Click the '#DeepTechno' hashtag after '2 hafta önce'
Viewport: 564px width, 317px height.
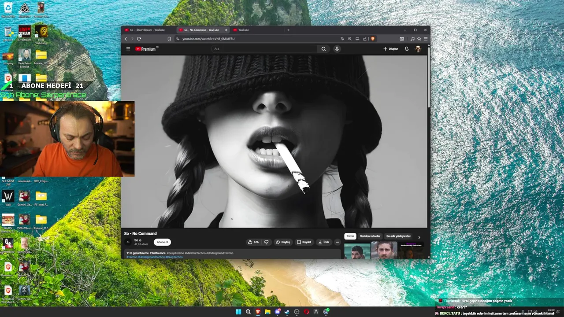tap(175, 253)
